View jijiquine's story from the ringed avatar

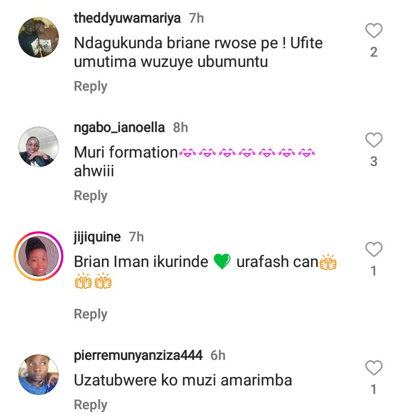pos(39,256)
